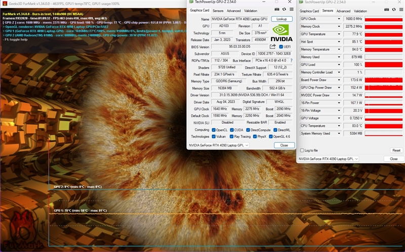The image size is (405, 252).
Task: Switch to Validation tab in Sensors window
Action: [360, 11]
